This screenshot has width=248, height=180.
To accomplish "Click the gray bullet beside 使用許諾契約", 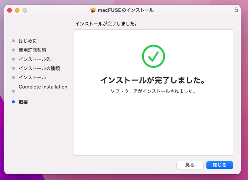I will [13, 50].
